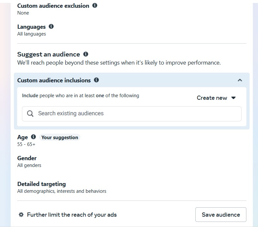Edit the Gender All genders setting
The height and width of the screenshot is (227, 258).
pyautogui.click(x=29, y=165)
